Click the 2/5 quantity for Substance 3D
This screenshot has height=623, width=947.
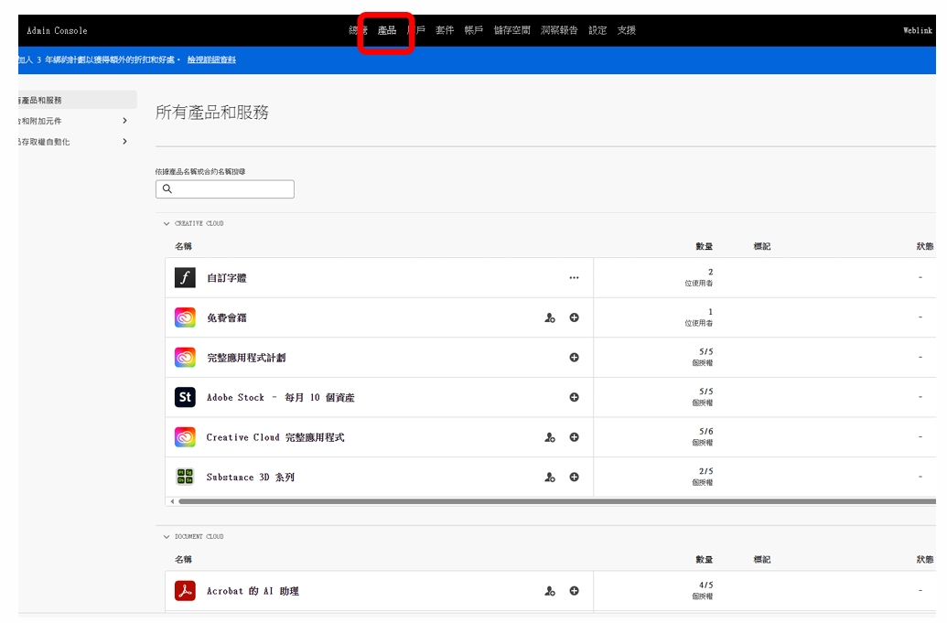[706, 471]
